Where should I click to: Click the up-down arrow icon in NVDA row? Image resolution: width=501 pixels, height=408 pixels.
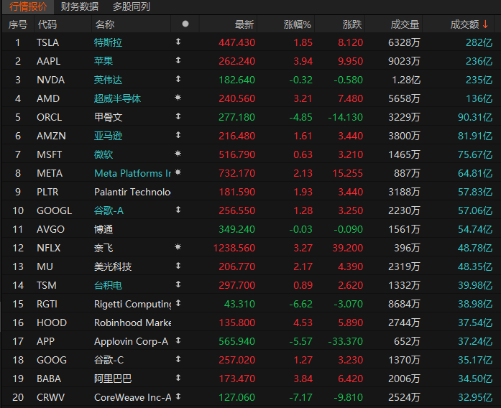178,79
